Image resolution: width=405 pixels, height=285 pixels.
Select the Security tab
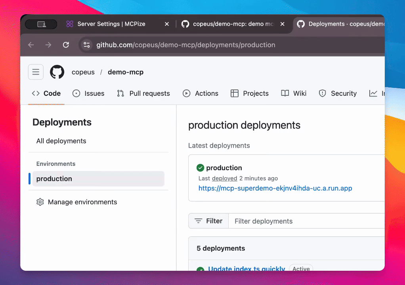338,94
